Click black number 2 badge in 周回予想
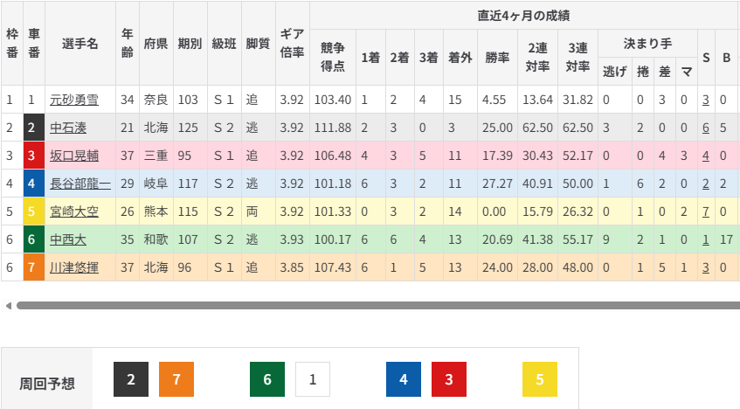The image size is (740, 409). coord(131,379)
